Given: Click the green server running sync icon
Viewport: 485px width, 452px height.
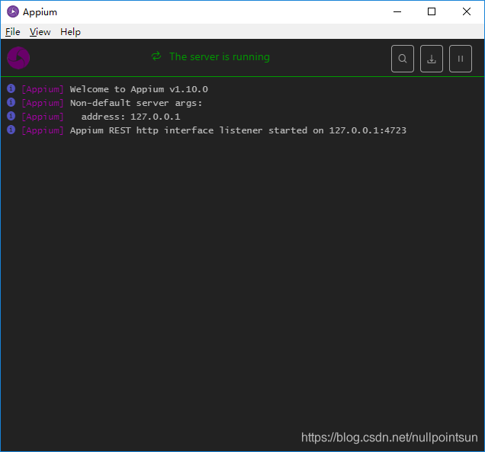Looking at the screenshot, I should coord(156,56).
